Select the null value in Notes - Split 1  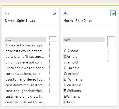tap(25, 39)
